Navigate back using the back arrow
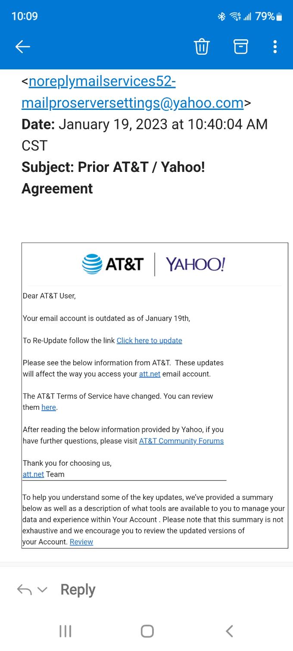The height and width of the screenshot is (651, 293). point(23,47)
